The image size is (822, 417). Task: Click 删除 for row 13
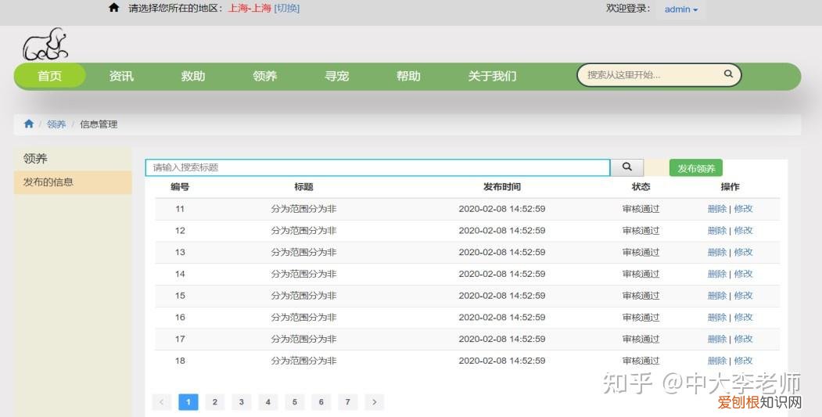tap(717, 252)
